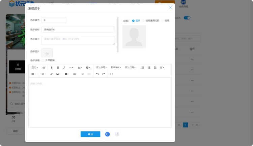Screen dimensions: 253x146
Task: Switch the editor to fullscreen mode
Action: tap(112, 74)
